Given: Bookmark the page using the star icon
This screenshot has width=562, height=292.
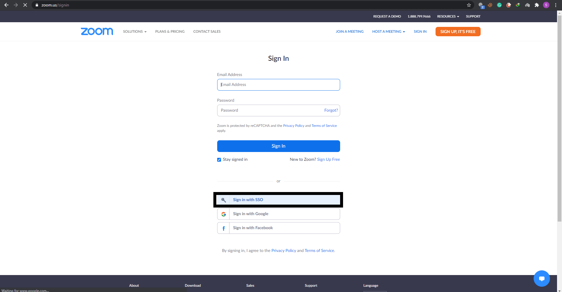Looking at the screenshot, I should point(469,5).
